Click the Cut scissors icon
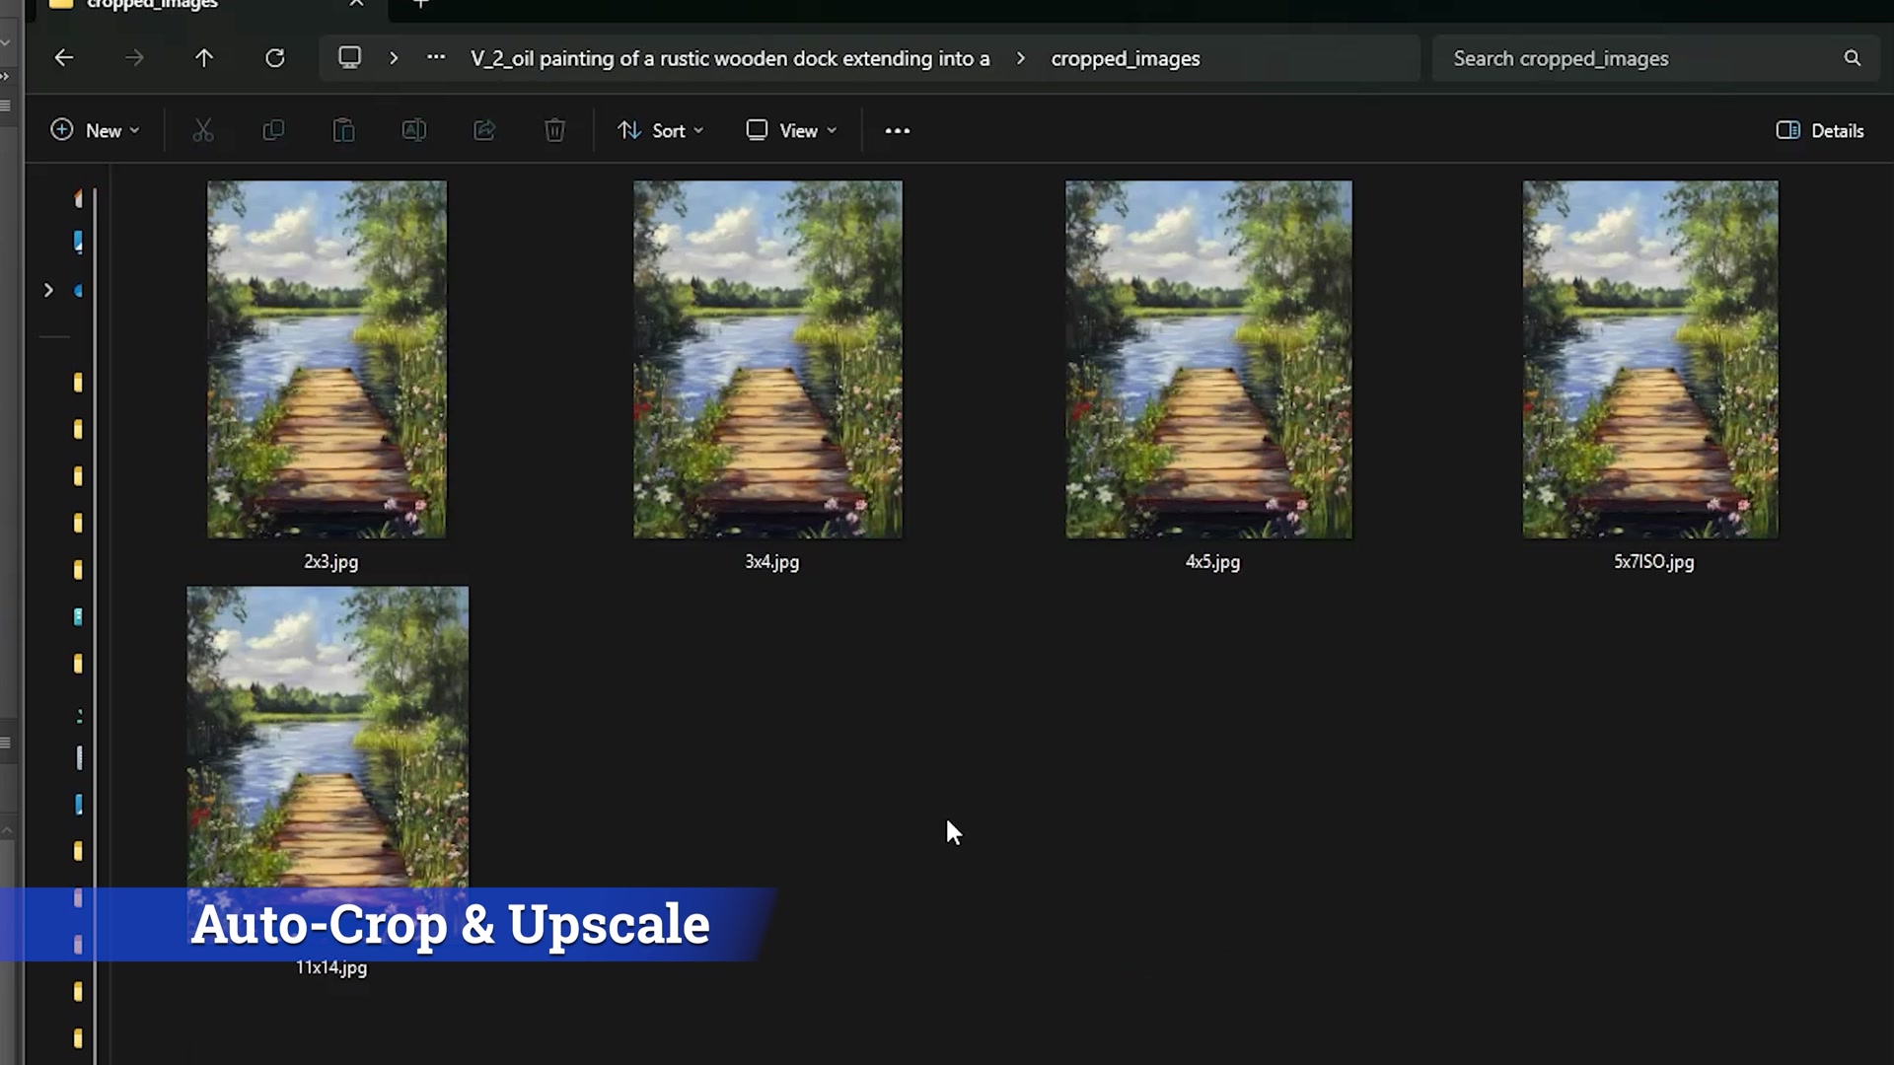Image resolution: width=1894 pixels, height=1065 pixels. [x=203, y=130]
